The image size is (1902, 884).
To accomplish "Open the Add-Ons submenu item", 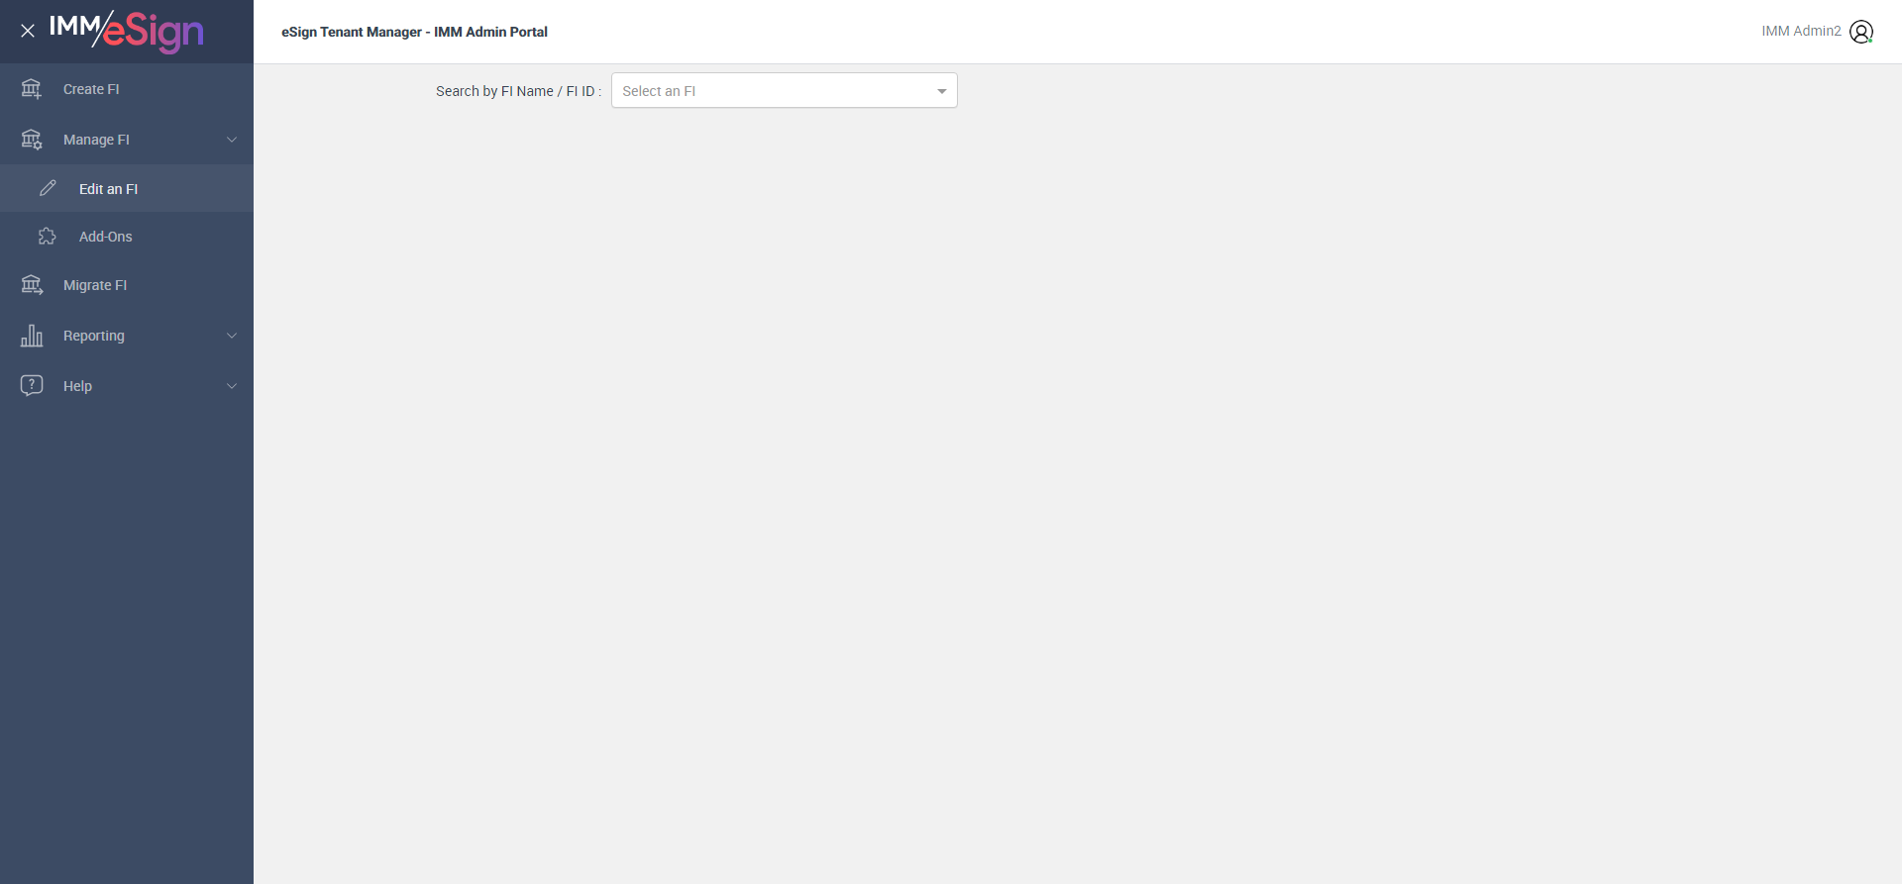I will tap(127, 237).
